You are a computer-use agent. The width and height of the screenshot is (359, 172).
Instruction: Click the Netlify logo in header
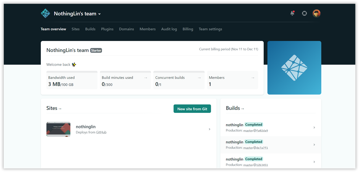pyautogui.click(x=46, y=14)
